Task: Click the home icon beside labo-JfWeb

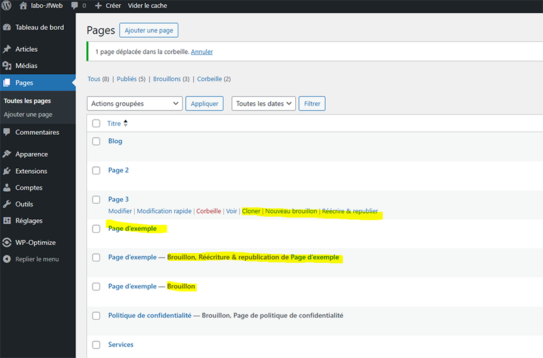Action: click(23, 6)
